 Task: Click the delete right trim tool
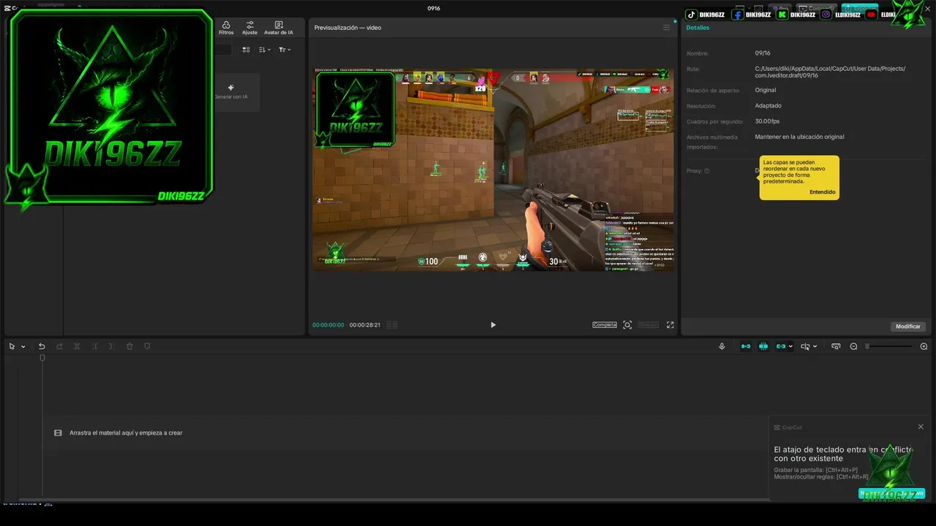111,346
